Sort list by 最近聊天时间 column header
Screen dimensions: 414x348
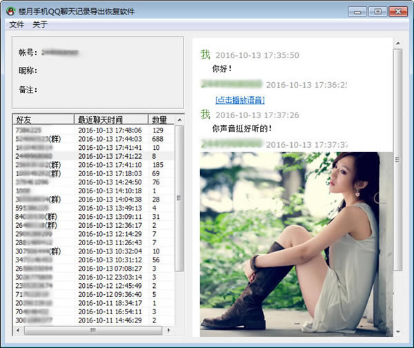[110, 119]
